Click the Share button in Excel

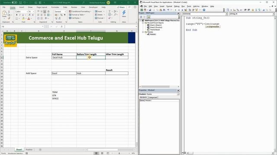pyautogui.click(x=121, y=7)
